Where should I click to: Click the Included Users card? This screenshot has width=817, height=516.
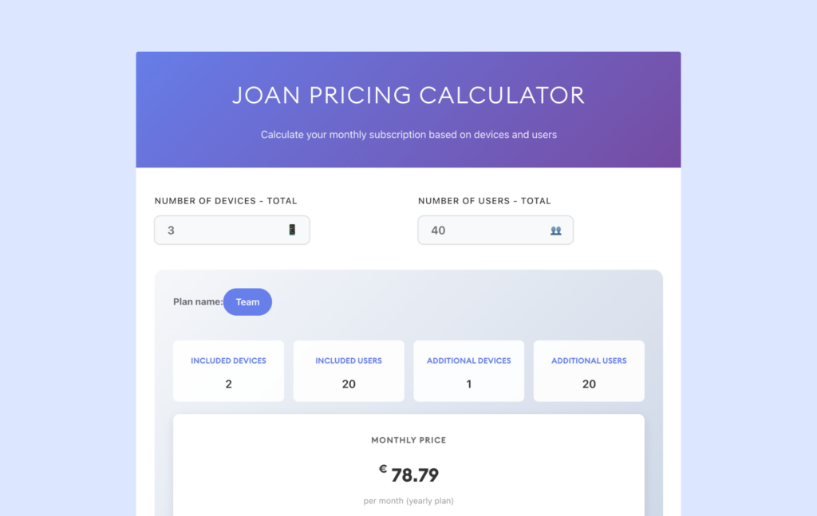349,371
